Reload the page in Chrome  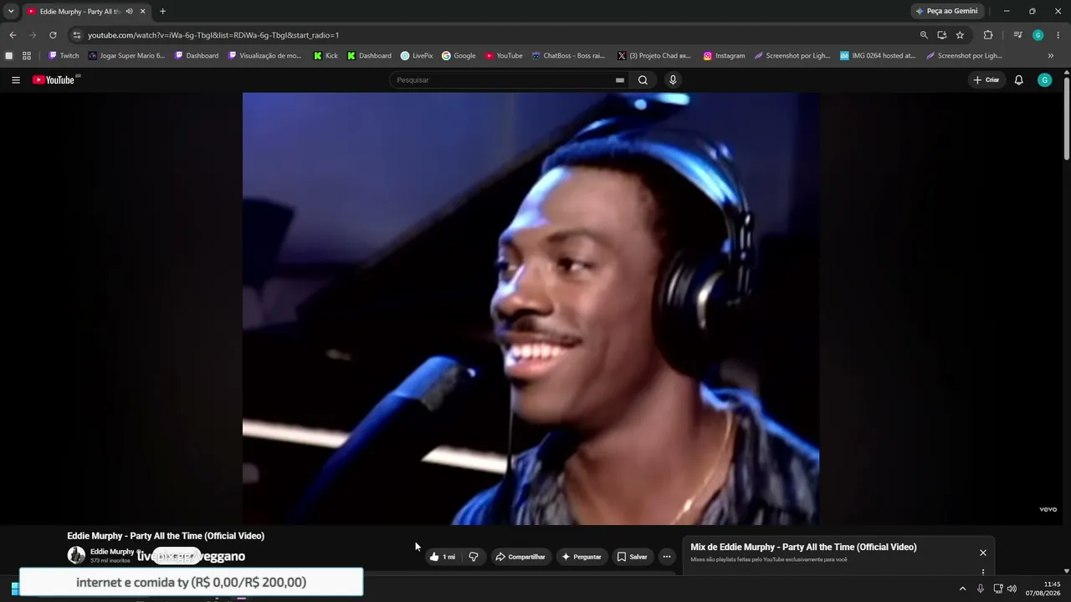53,35
